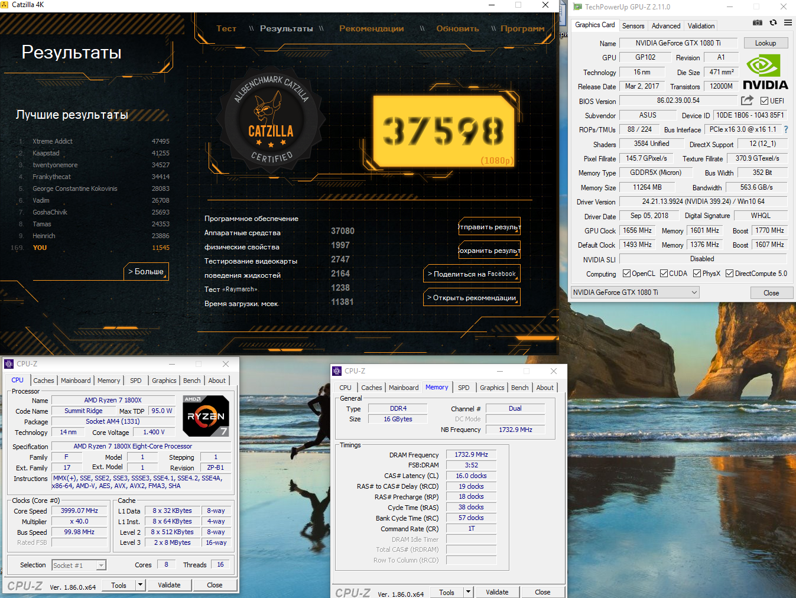Click the BIOS Version field 86.02.39.00.54
The image size is (796, 598).
coord(678,100)
